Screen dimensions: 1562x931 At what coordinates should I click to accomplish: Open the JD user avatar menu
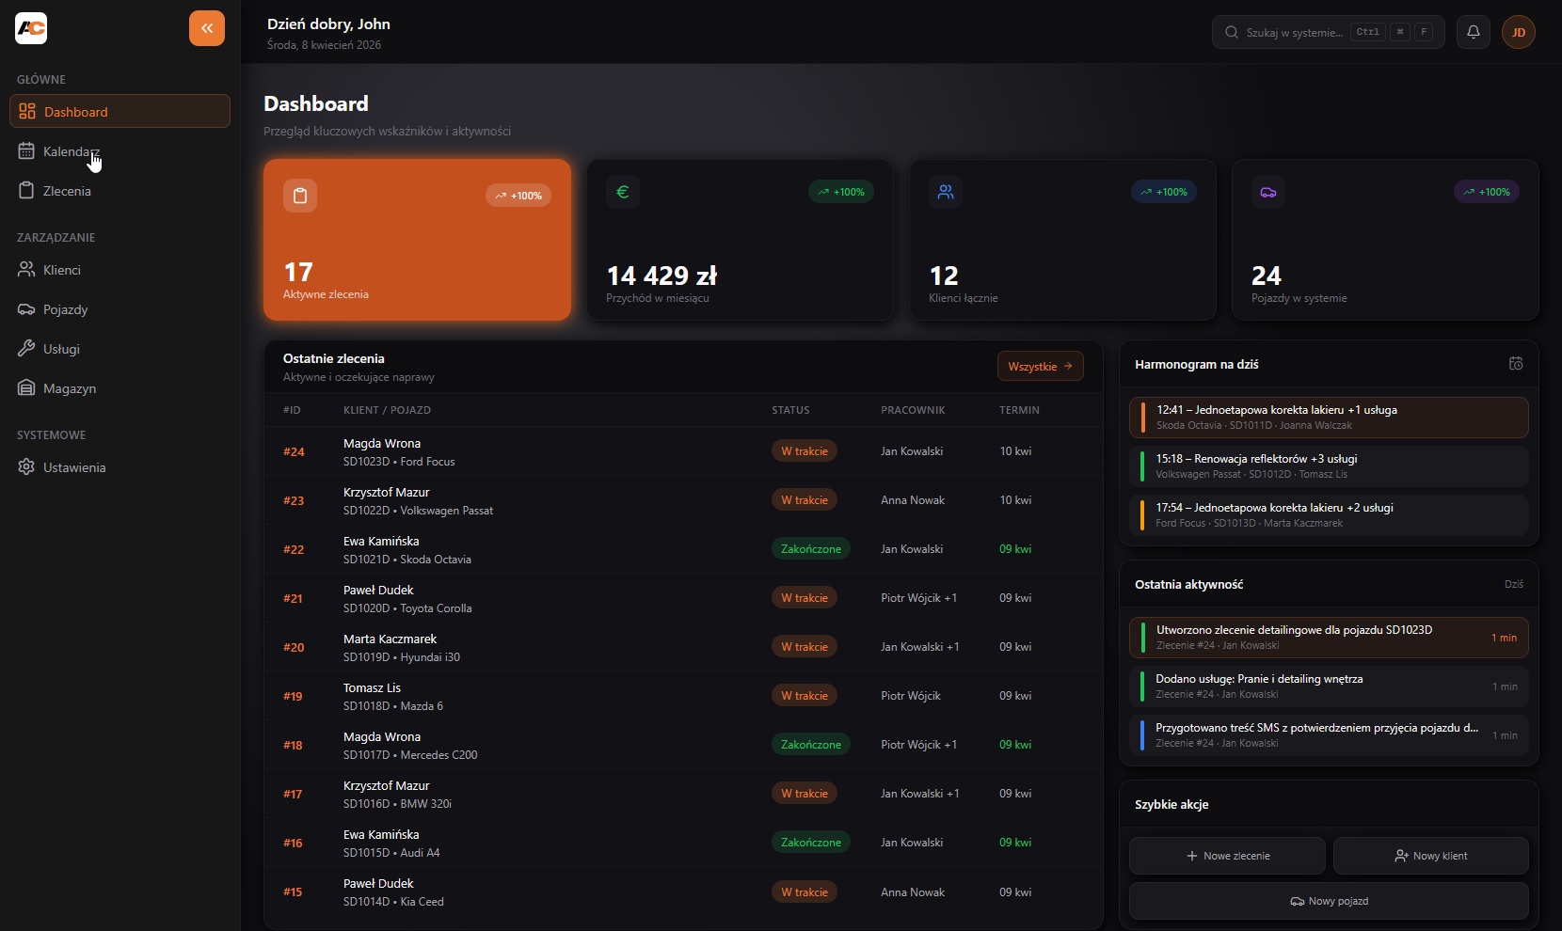tap(1519, 32)
